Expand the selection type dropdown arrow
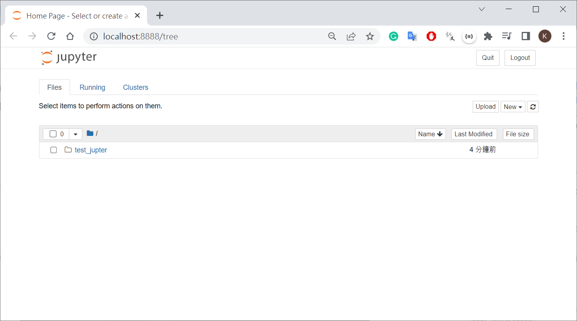 click(76, 134)
